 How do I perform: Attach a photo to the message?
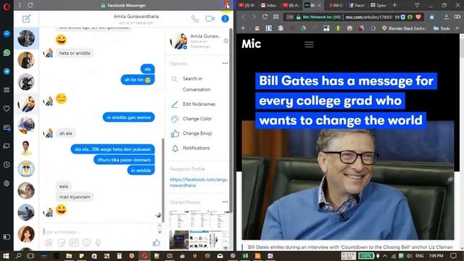click(49, 243)
